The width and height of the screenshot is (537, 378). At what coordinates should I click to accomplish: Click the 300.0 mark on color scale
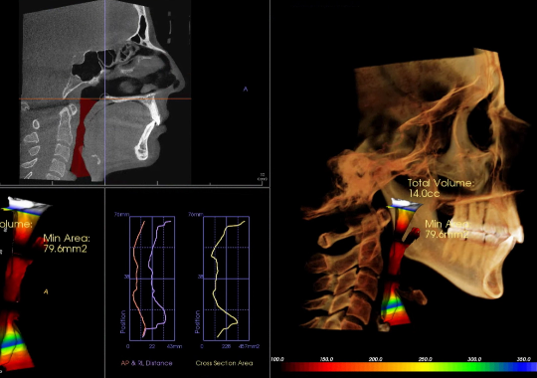474,359
